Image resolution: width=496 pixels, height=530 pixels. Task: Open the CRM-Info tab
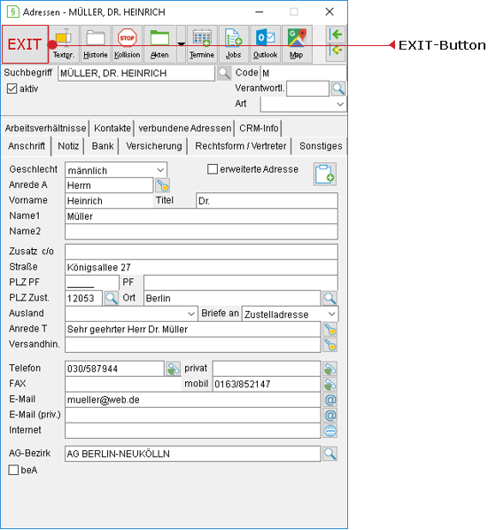pos(259,129)
